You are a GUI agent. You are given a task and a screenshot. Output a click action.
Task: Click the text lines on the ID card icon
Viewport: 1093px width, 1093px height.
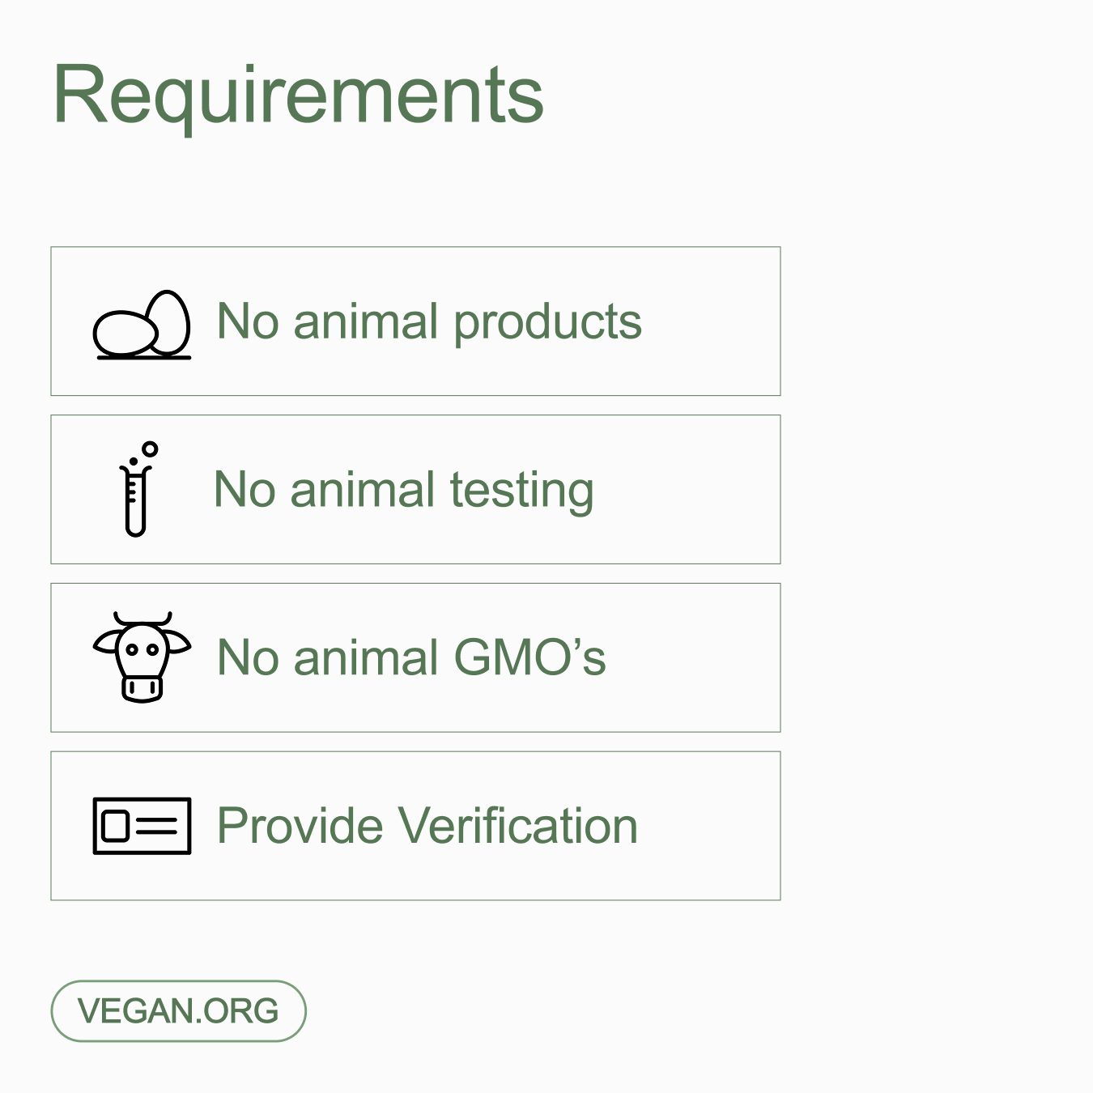[x=156, y=826]
